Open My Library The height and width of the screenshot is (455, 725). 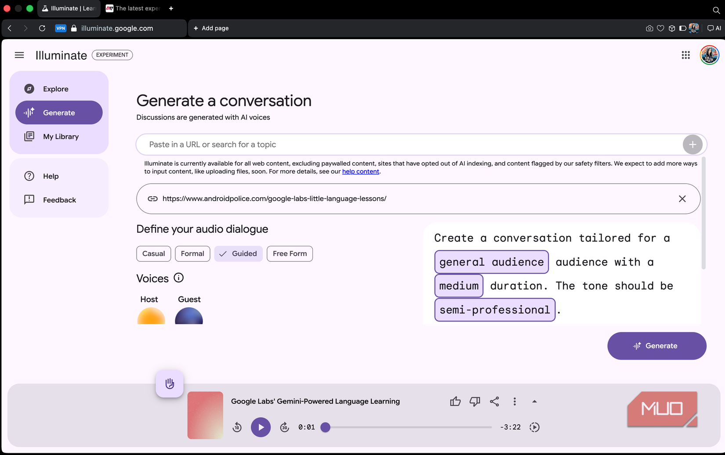point(61,136)
